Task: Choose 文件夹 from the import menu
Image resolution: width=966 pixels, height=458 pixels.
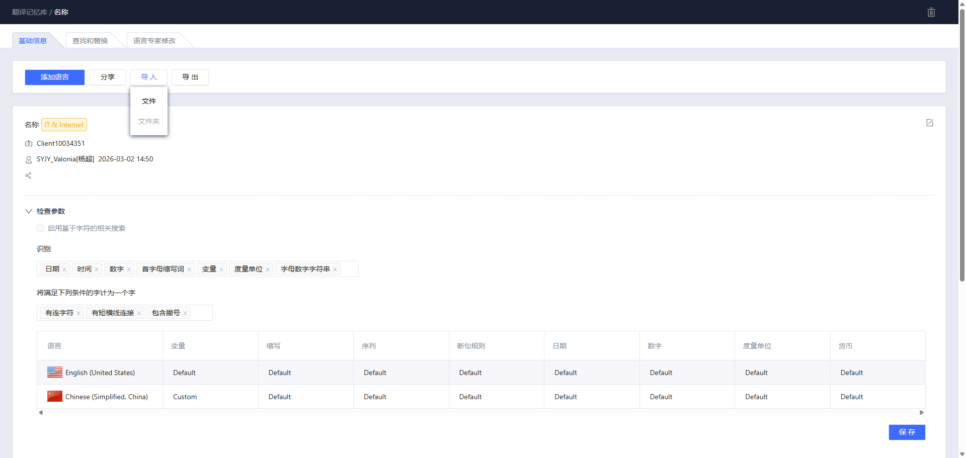Action: pyautogui.click(x=149, y=121)
